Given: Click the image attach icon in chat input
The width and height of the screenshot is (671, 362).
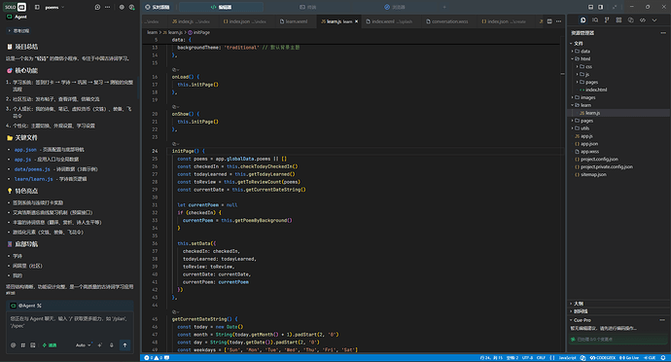Looking at the screenshot, I should [32, 345].
